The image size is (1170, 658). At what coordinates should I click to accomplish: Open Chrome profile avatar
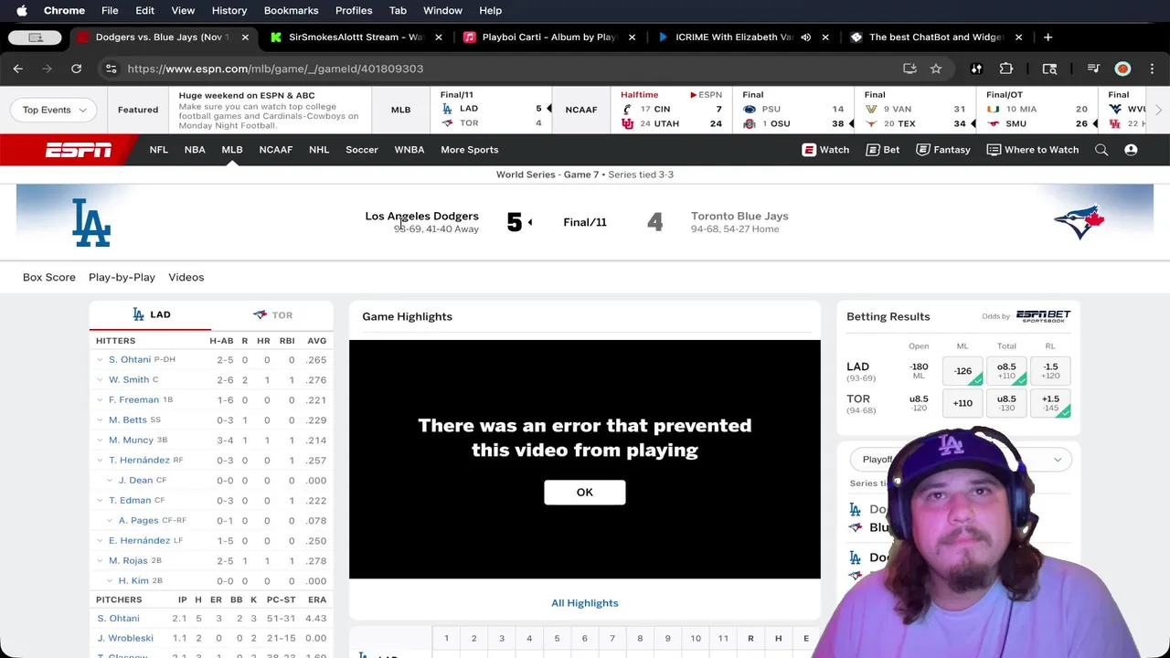pyautogui.click(x=1122, y=69)
